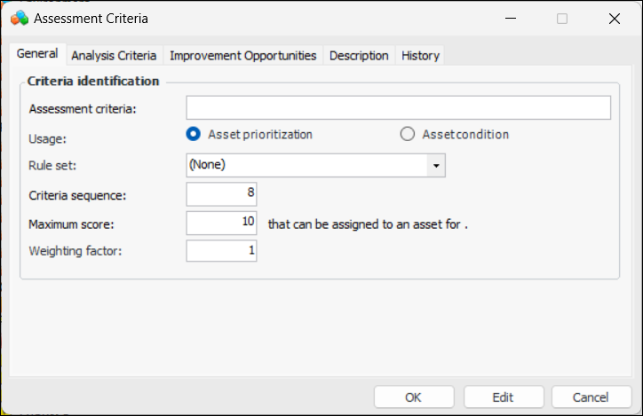This screenshot has height=416, width=643.
Task: Select the Asset prioritization radio button
Action: (x=193, y=135)
